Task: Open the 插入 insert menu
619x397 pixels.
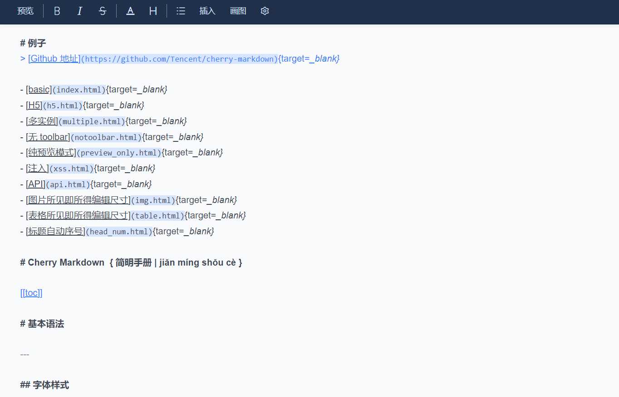Action: click(x=207, y=11)
